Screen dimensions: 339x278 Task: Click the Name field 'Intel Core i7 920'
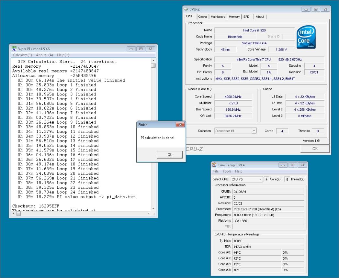point(254,30)
